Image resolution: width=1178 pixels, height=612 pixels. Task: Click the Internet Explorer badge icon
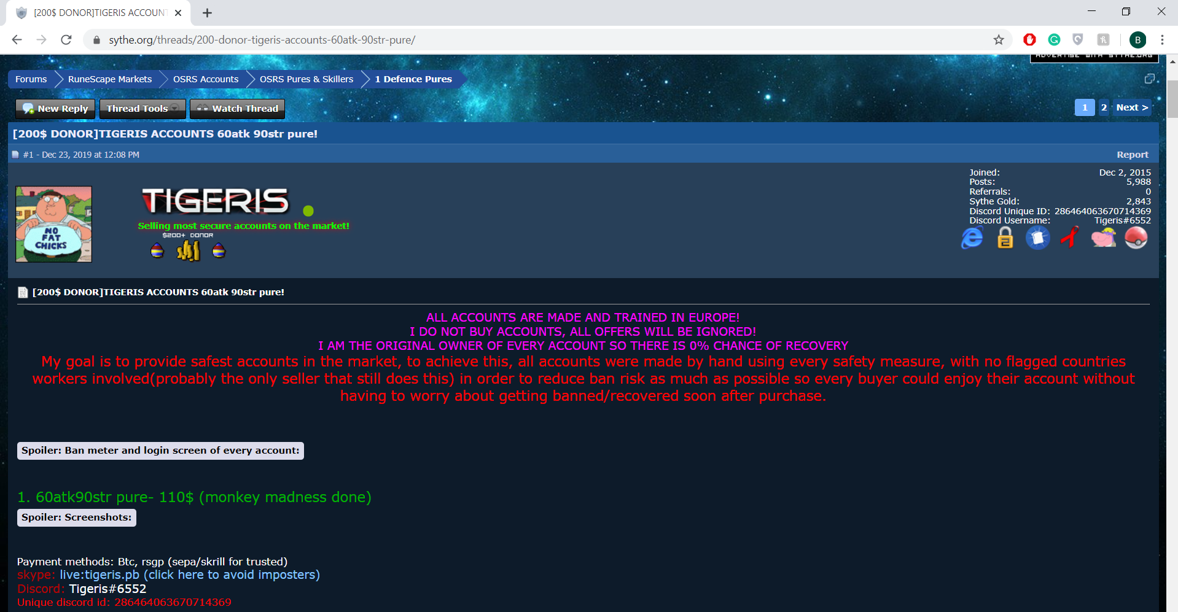coord(972,238)
